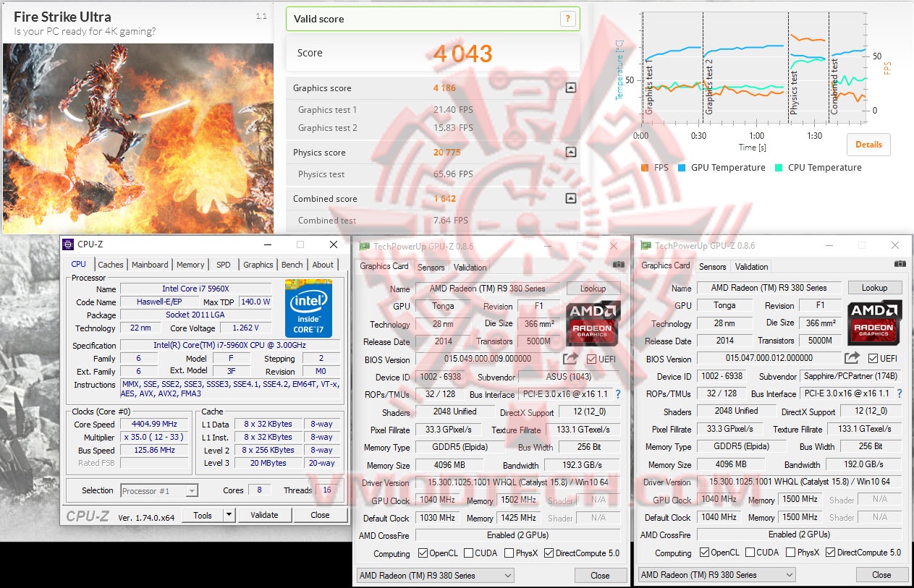Screen dimensions: 914x588
Task: Toggle PhysX checkbox in Sapphire GPU-Z window
Action: pos(791,553)
